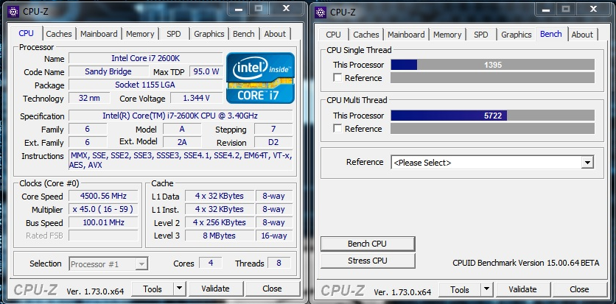
Task: Enable Reference checkbox under CPU Multi Thread
Action: point(337,128)
